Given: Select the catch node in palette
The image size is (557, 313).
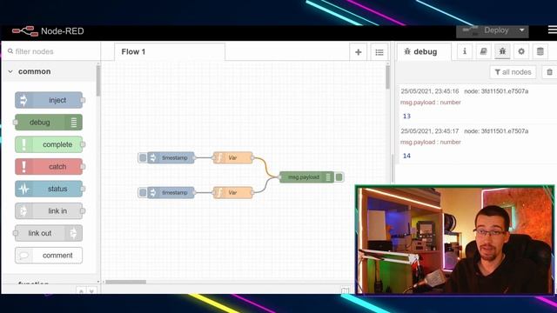Looking at the screenshot, I should pyautogui.click(x=49, y=166).
